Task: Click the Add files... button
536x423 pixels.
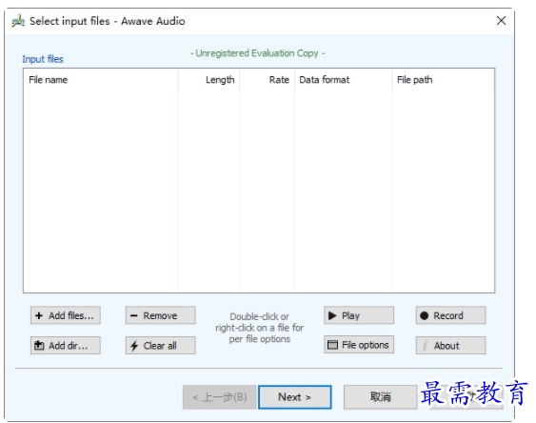Action: [66, 315]
